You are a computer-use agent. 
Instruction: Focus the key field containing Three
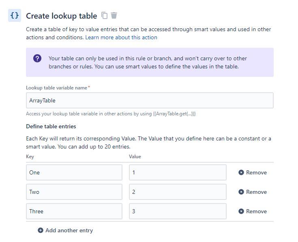pos(74,211)
